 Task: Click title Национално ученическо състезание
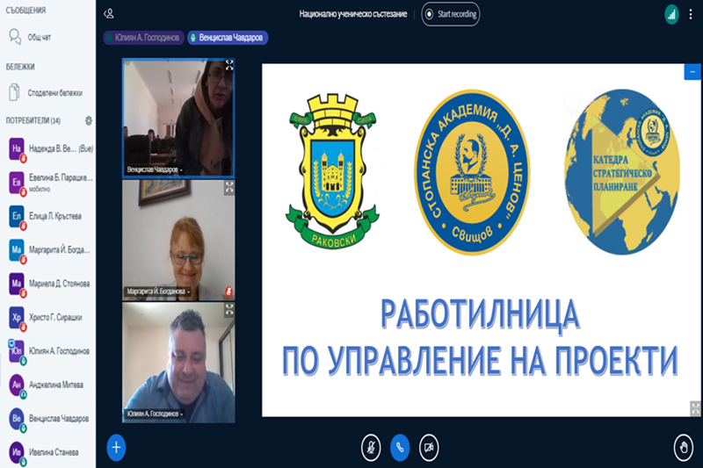pyautogui.click(x=353, y=14)
